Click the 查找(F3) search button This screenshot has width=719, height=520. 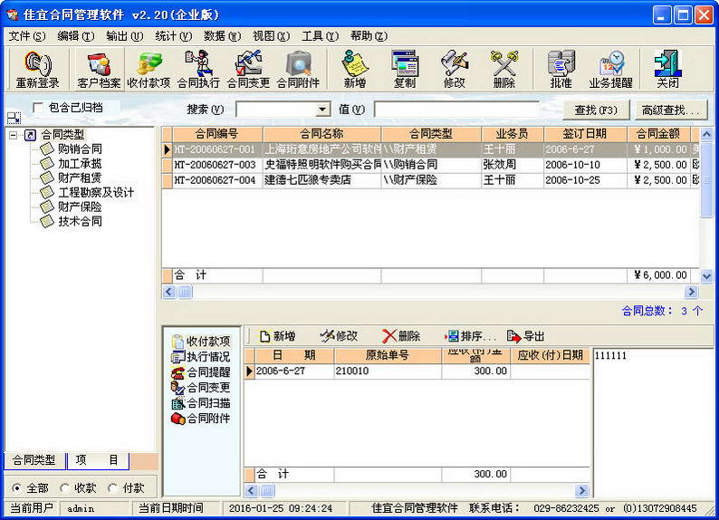[596, 111]
